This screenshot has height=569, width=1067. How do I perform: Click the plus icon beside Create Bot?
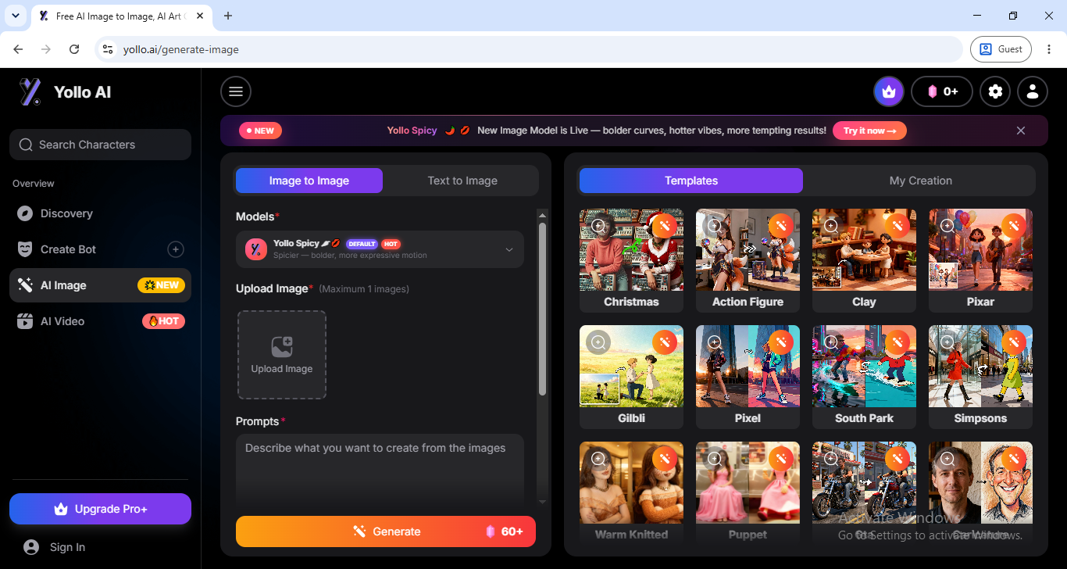click(x=176, y=249)
